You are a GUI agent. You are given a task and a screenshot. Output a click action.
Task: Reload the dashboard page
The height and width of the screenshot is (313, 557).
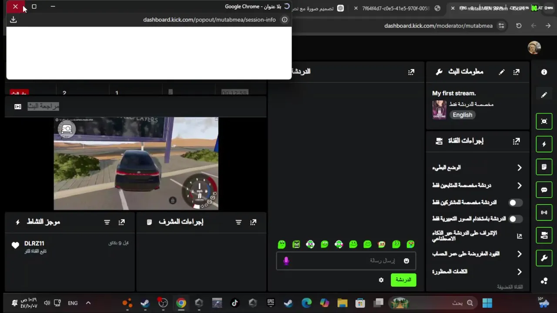[x=519, y=26]
